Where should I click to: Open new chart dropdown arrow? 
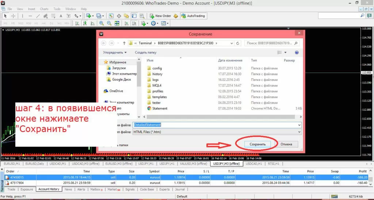pyautogui.click(x=93, y=16)
